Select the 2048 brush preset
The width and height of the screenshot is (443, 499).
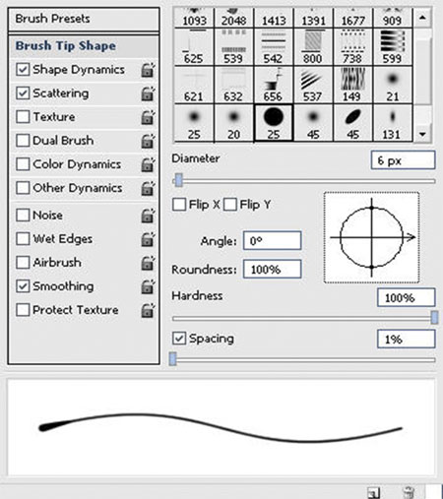pos(233,18)
